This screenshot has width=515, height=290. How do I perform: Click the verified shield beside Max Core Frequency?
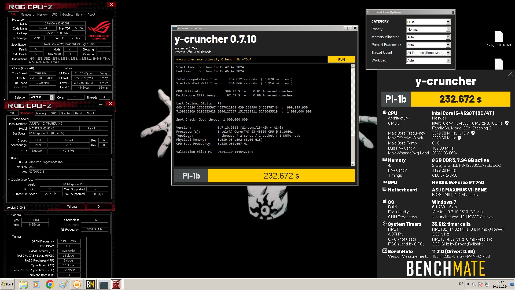coord(473,133)
